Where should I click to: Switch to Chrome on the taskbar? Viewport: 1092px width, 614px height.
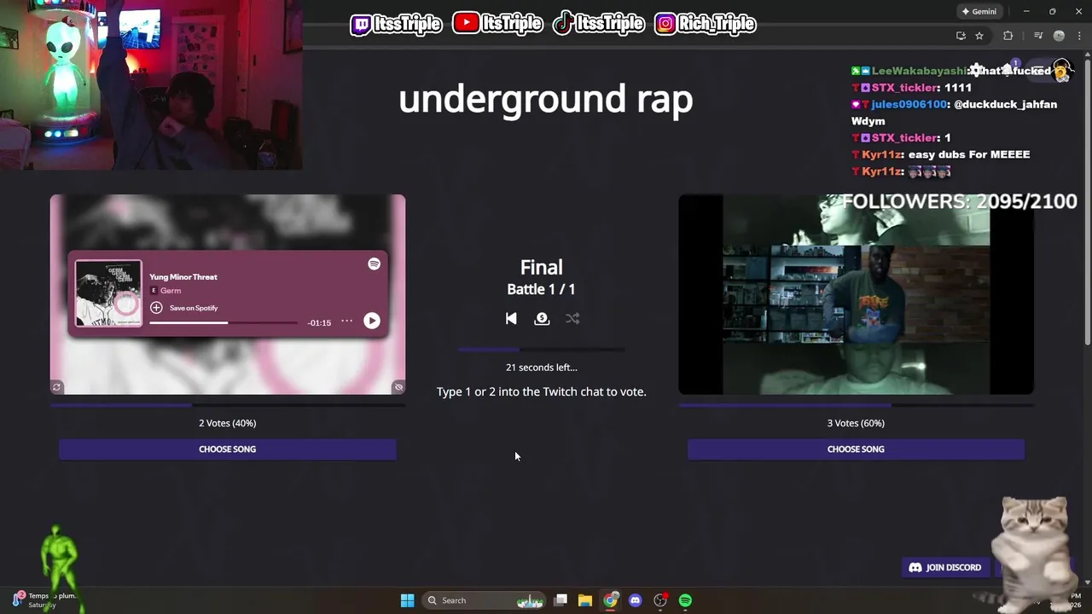610,600
